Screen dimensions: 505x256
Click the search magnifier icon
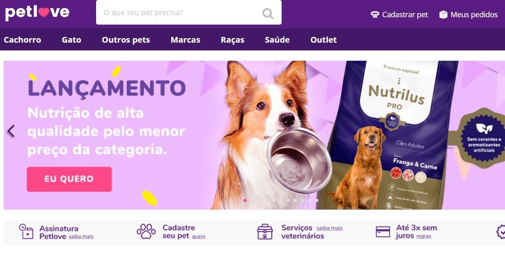pyautogui.click(x=268, y=14)
